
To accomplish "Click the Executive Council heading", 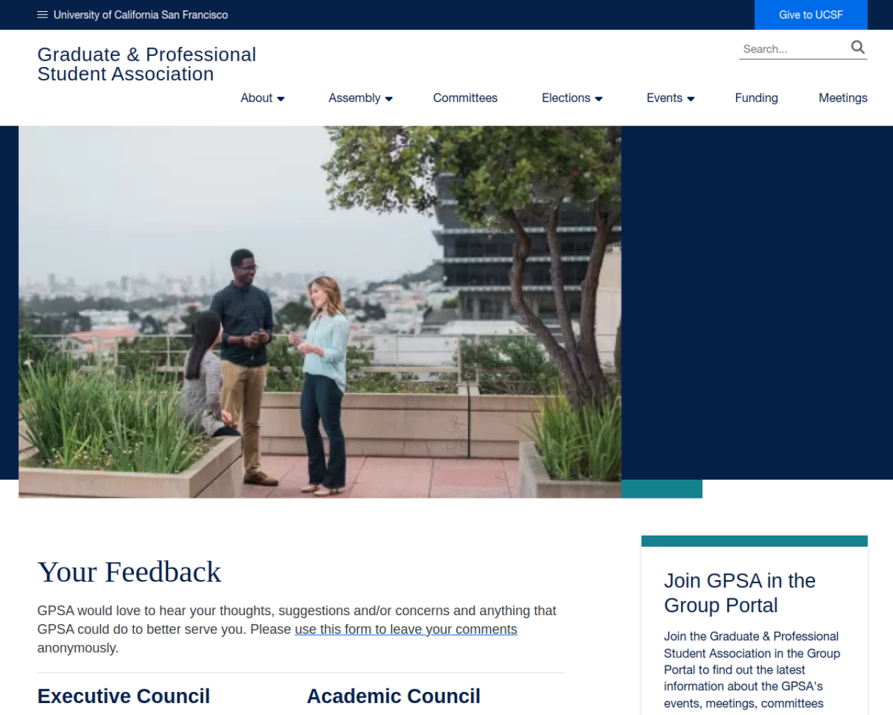I will (x=123, y=696).
